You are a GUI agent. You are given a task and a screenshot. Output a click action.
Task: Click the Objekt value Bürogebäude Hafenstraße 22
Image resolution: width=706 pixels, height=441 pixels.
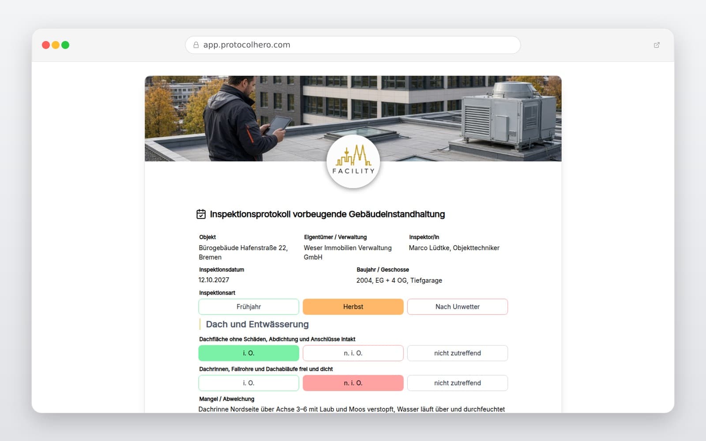click(243, 253)
